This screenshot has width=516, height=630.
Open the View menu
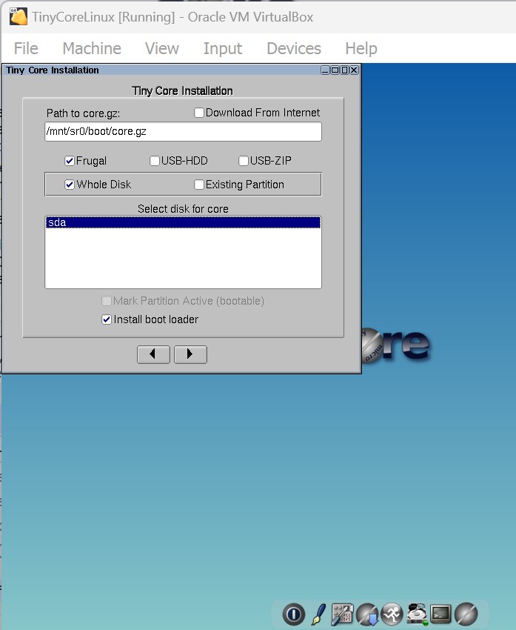(162, 48)
